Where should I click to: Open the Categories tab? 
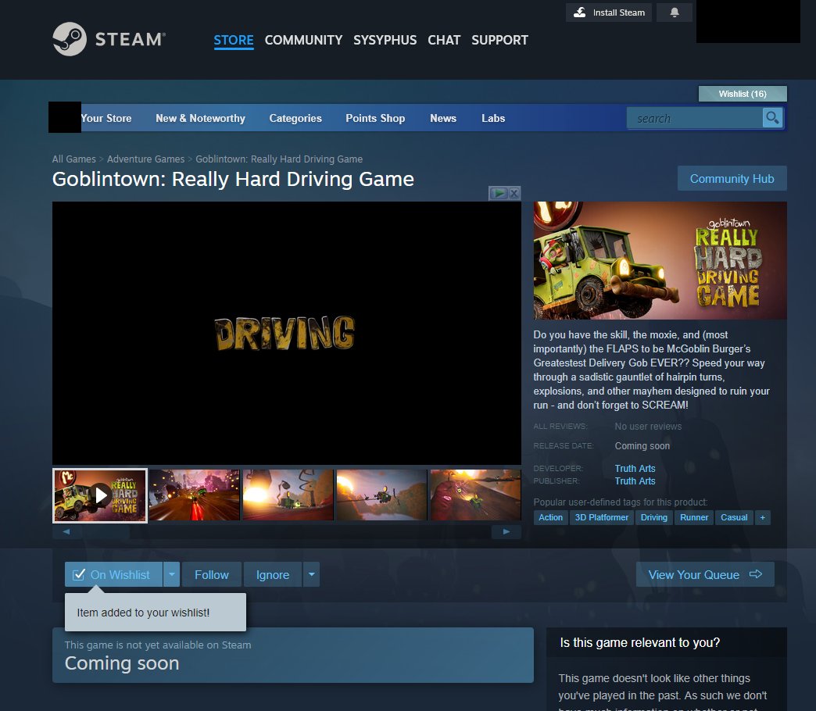point(295,118)
